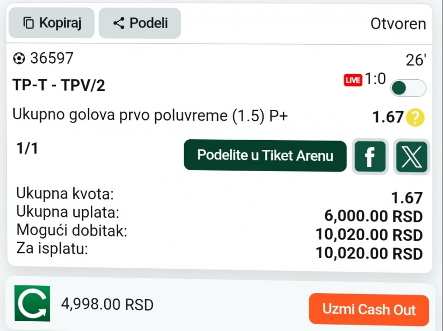
Task: Open the yellow question mark help icon
Action: 415,118
